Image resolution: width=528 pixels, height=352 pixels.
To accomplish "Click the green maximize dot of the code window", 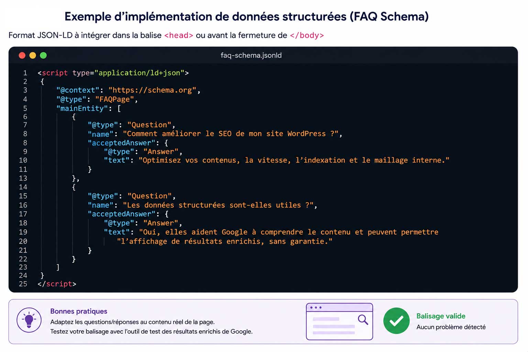I will pos(43,55).
